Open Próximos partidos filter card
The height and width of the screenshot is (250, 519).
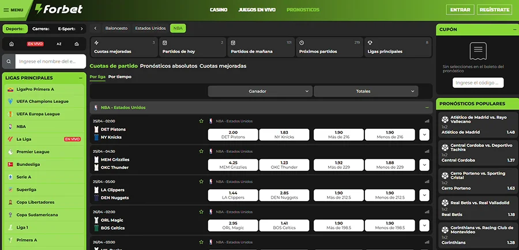pos(329,47)
